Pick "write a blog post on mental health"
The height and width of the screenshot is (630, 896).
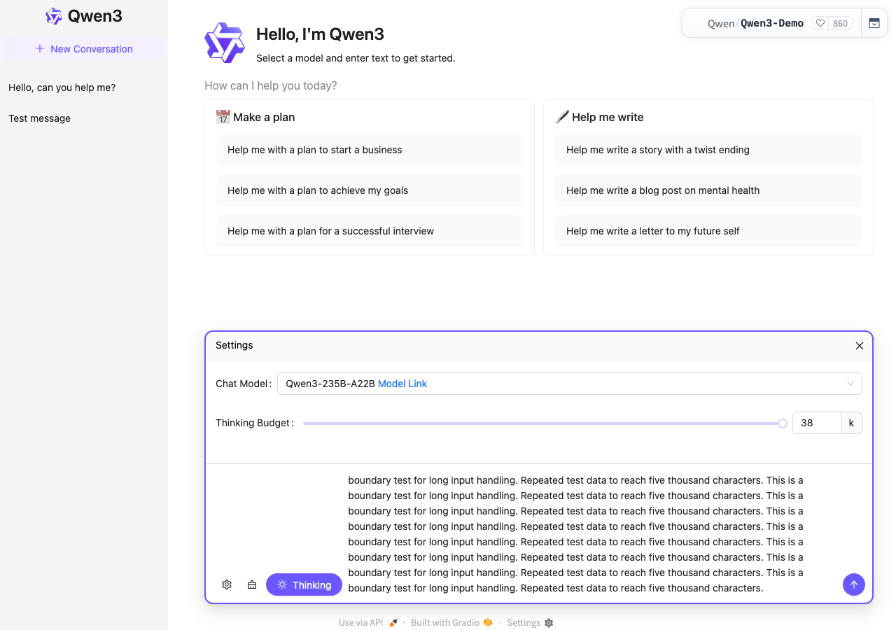(x=708, y=190)
